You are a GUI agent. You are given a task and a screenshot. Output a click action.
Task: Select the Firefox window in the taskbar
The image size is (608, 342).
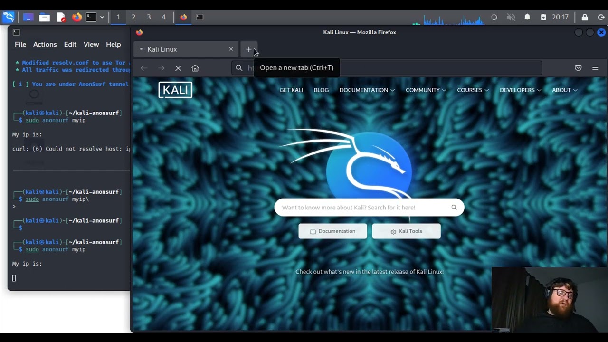183,17
